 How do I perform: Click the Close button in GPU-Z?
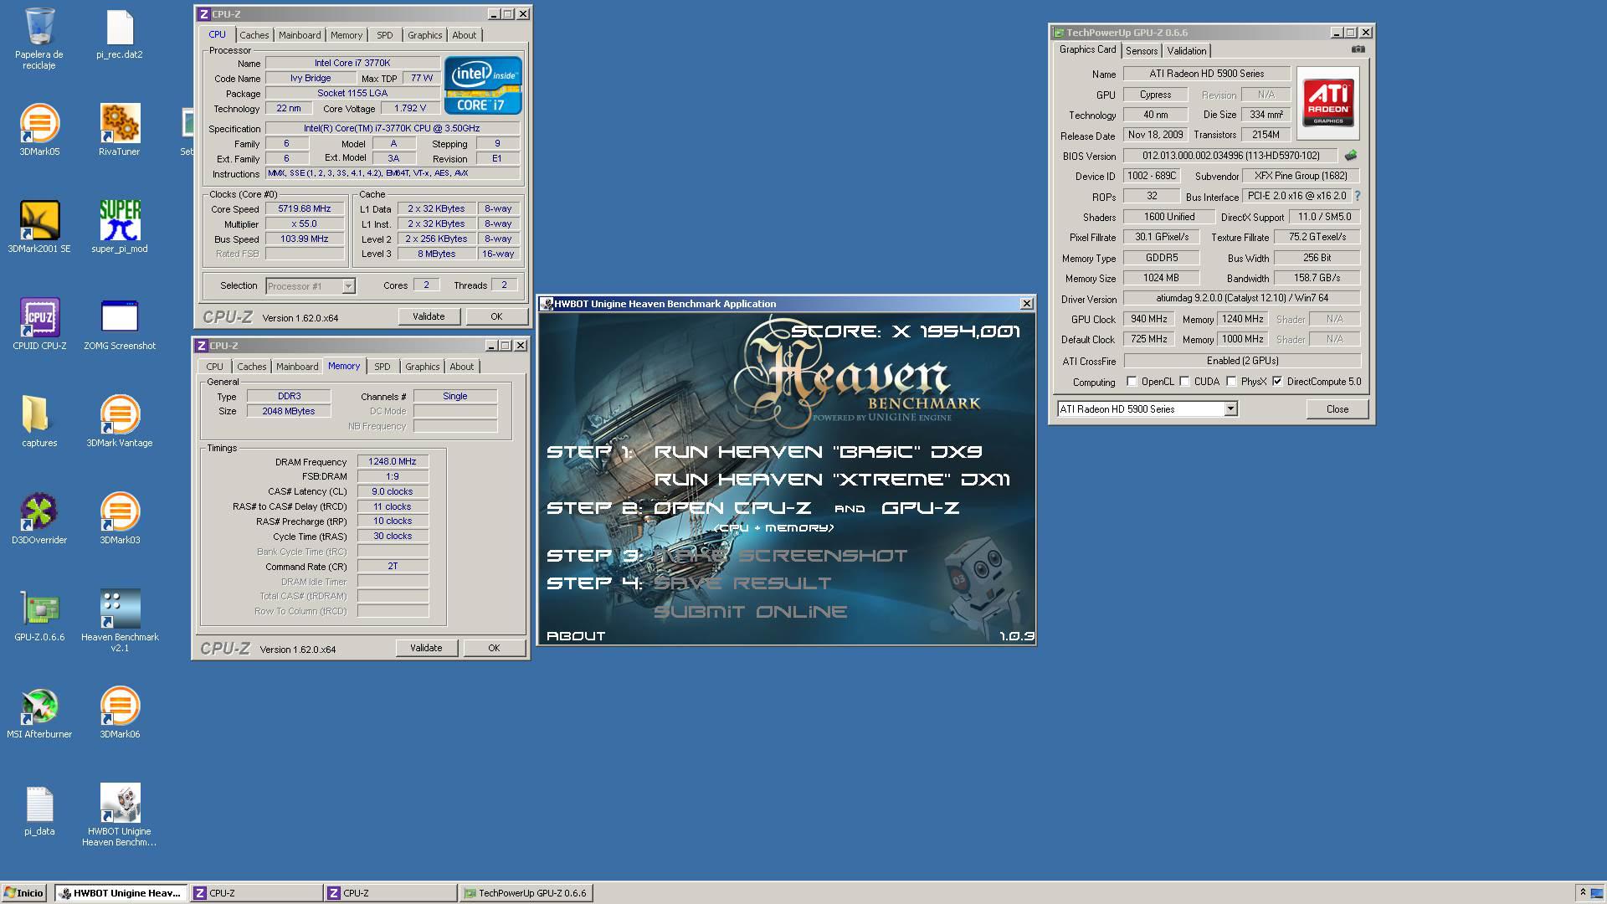[x=1337, y=409]
